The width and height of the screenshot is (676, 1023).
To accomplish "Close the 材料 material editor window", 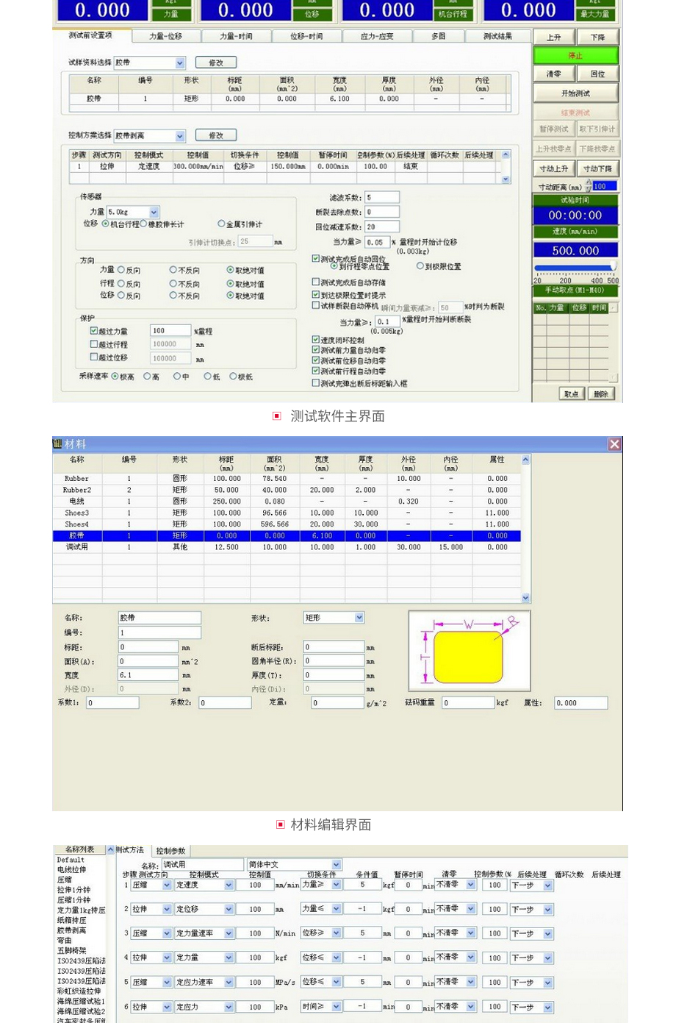I will [x=614, y=444].
